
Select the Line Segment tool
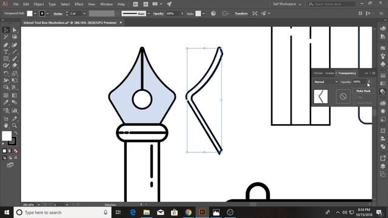15,52
